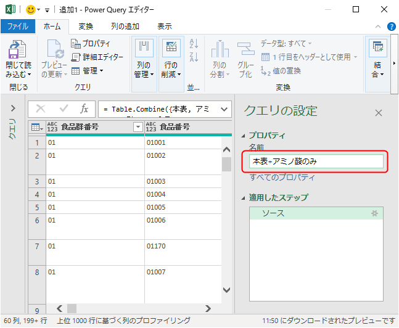Open the 結合 menu
The image size is (399, 328).
pos(378,64)
